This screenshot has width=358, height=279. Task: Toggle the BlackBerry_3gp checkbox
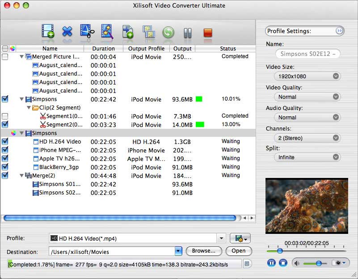pyautogui.click(x=5, y=167)
